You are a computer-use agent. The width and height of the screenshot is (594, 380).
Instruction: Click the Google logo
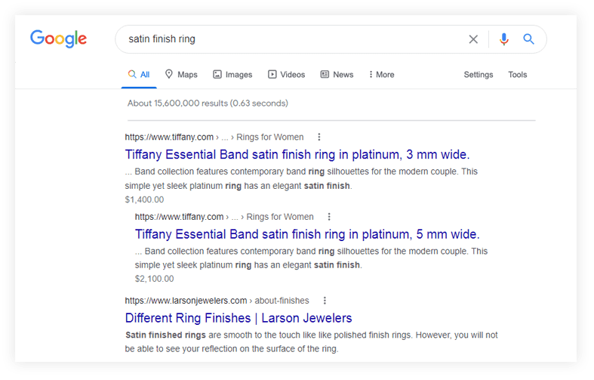[59, 39]
